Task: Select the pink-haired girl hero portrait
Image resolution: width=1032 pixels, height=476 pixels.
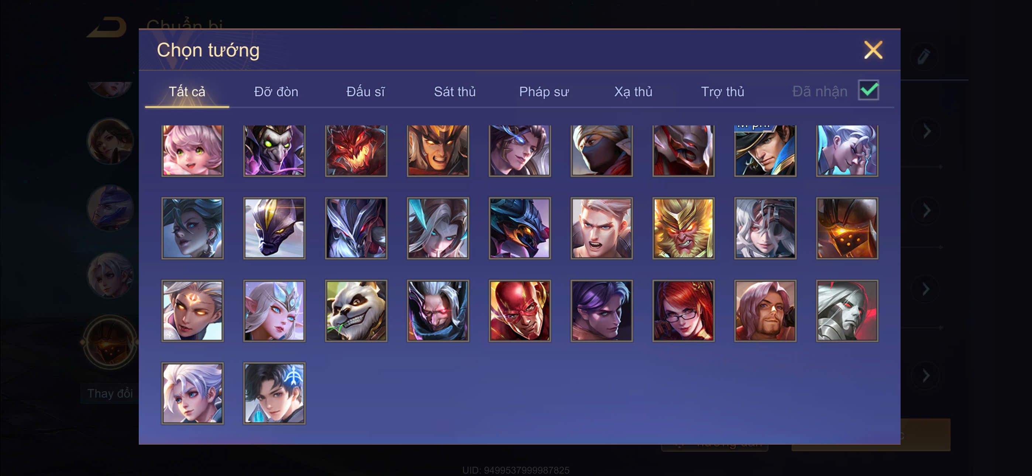Action: [x=192, y=151]
